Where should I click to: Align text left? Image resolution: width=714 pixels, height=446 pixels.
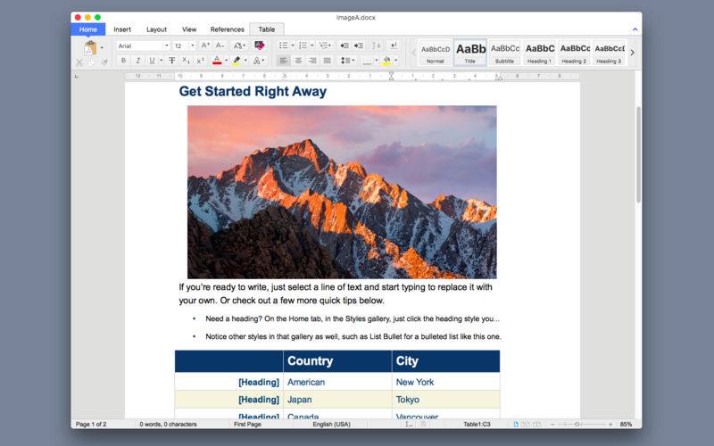coord(284,61)
